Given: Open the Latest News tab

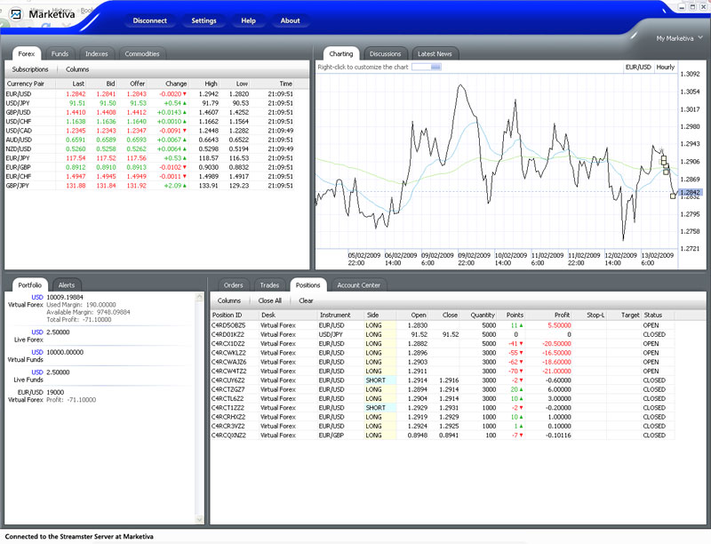Looking at the screenshot, I should click(435, 53).
